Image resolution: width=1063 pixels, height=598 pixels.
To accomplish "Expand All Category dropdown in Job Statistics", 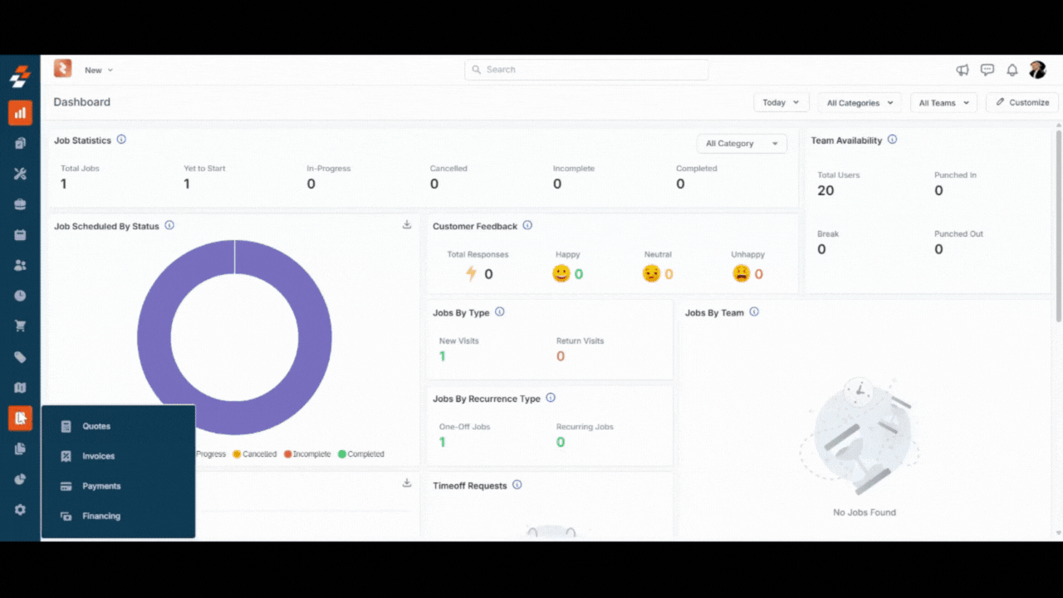I will [x=741, y=144].
